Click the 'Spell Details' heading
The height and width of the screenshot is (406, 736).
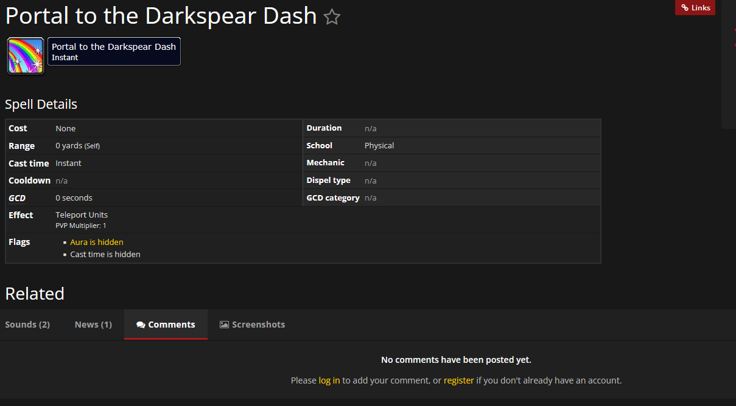(x=41, y=104)
